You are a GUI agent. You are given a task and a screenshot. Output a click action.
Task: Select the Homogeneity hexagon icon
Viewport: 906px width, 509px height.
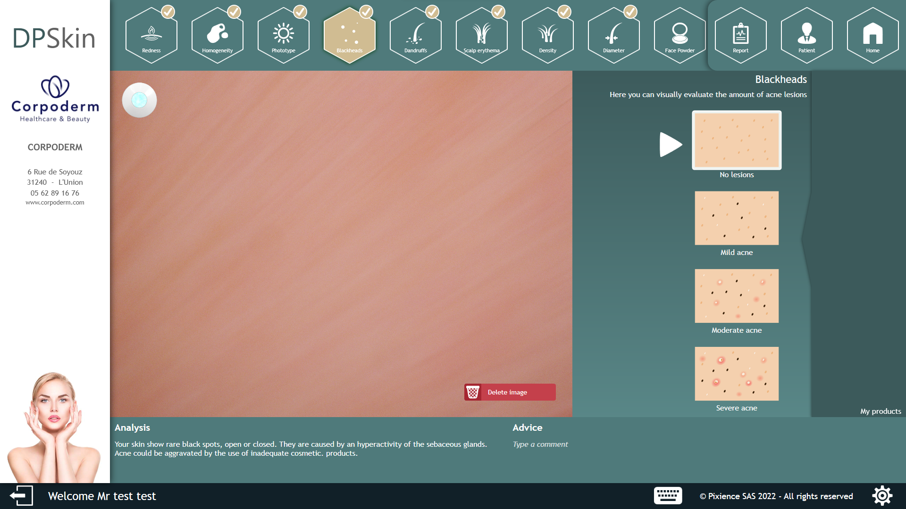217,35
